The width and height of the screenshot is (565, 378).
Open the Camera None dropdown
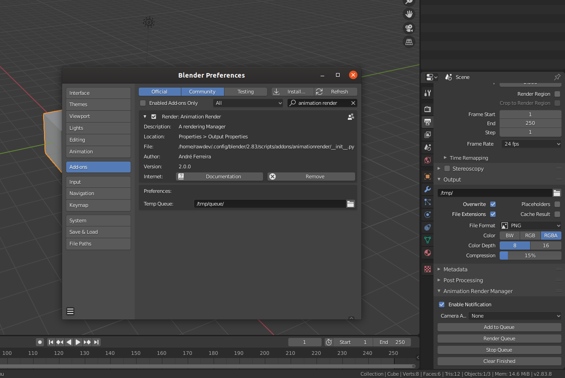pyautogui.click(x=515, y=316)
